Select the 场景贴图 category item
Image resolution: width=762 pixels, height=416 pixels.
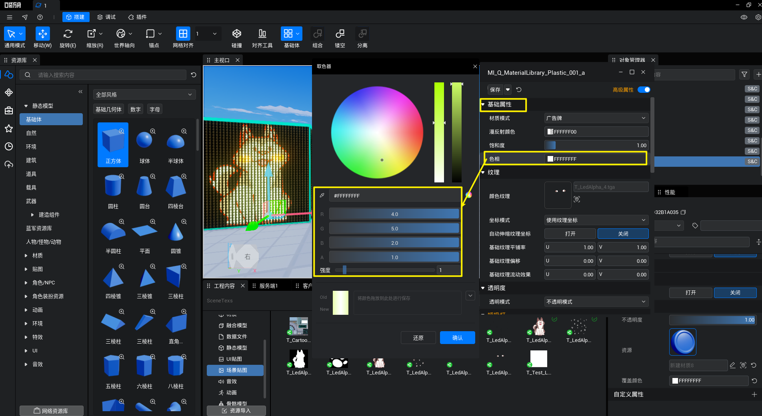click(x=235, y=370)
